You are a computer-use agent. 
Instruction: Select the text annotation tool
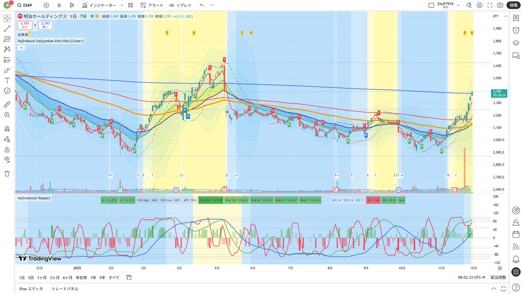pyautogui.click(x=7, y=81)
